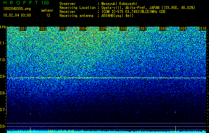Click the HROFFT program title
Screen dimensions: 209x133
(x=21, y=3)
